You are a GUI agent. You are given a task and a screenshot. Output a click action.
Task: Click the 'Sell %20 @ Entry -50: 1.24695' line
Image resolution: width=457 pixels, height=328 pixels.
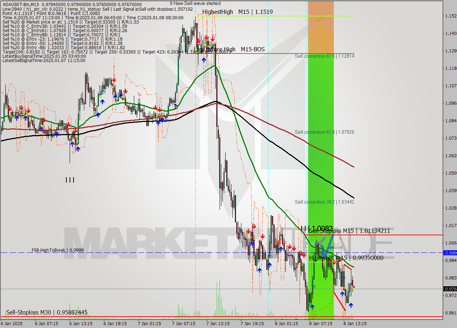tap(62, 43)
